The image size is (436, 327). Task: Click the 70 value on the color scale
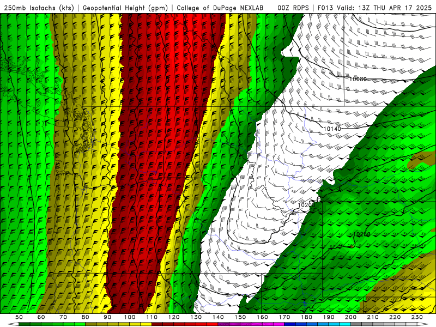click(x=63, y=317)
